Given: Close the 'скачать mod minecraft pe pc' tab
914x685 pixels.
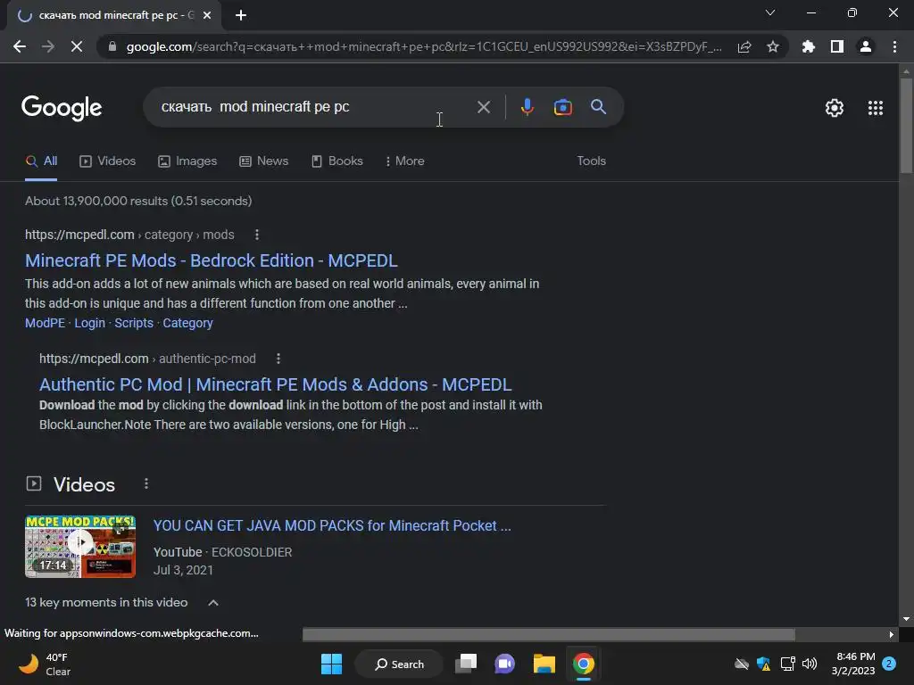Looking at the screenshot, I should point(207,15).
